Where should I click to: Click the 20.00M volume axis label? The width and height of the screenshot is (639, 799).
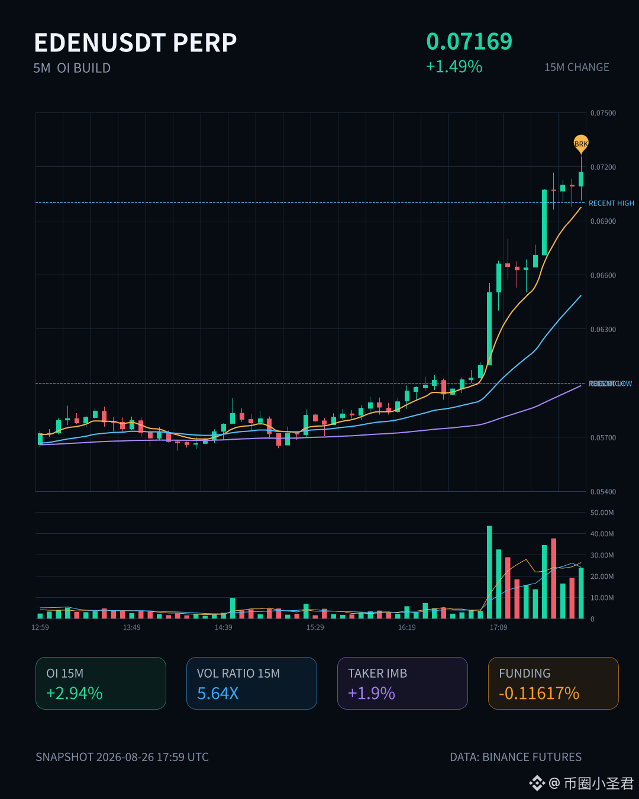click(x=602, y=576)
